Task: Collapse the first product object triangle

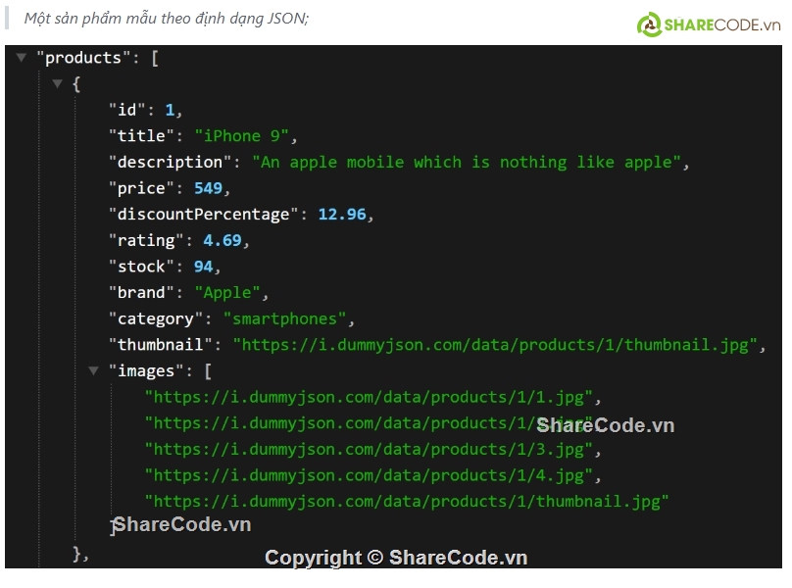Action: click(x=58, y=83)
